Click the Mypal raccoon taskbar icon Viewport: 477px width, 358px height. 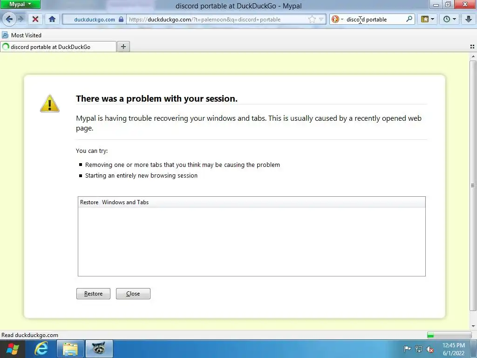[x=99, y=349]
